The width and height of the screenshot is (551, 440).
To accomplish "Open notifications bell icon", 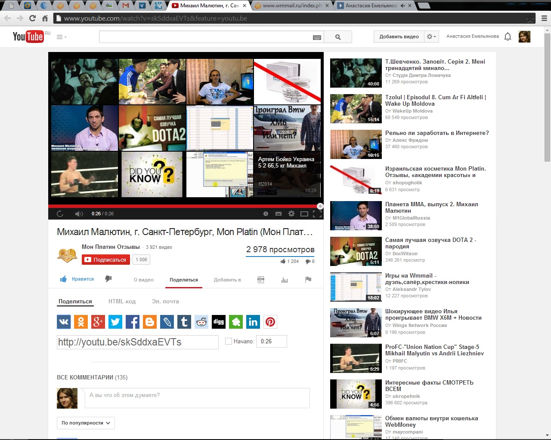I will point(508,37).
